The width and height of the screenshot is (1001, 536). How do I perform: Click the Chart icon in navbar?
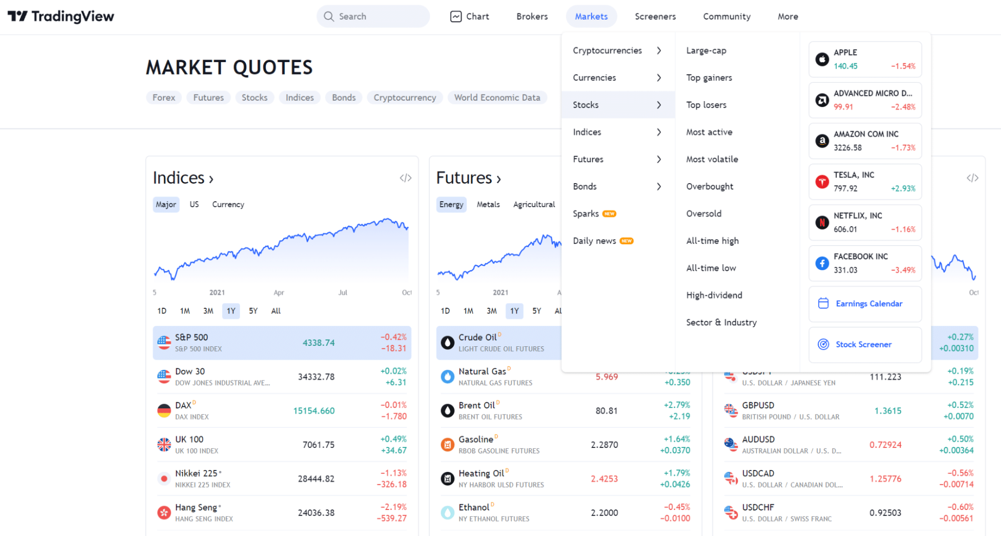pos(456,17)
